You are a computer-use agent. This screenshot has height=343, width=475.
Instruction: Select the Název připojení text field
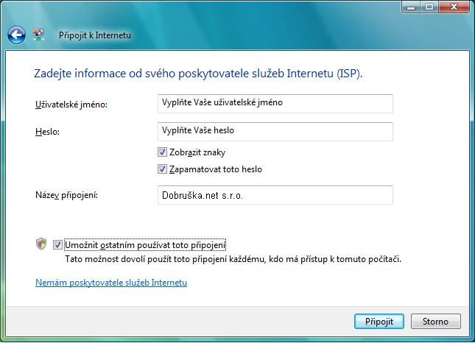coord(275,195)
